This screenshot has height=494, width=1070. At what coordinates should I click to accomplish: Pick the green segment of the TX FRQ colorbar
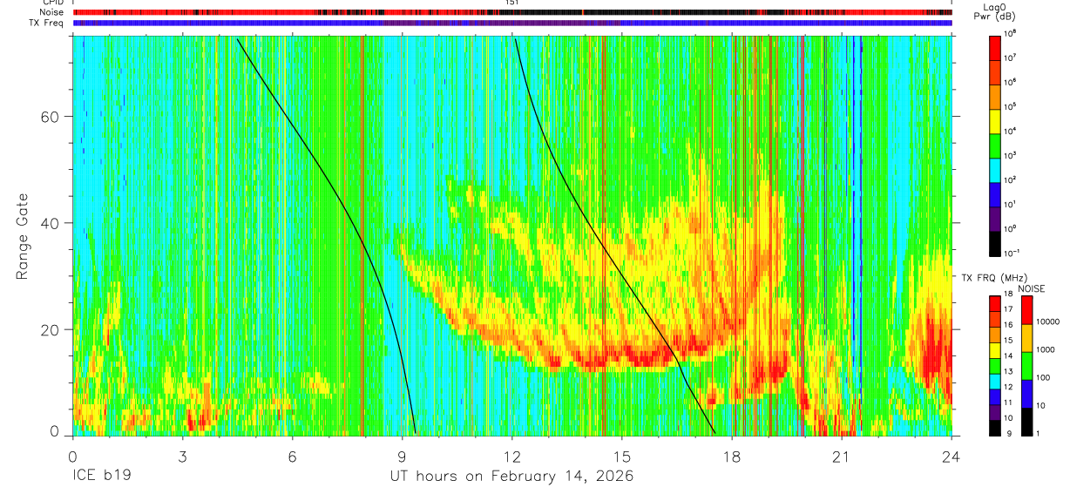pos(995,366)
